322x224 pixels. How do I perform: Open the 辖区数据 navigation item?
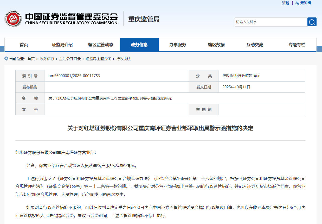pos(216,45)
